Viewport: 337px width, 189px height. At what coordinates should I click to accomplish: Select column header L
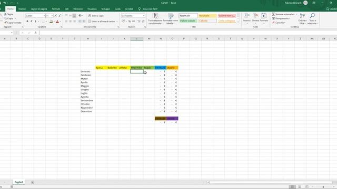(137, 38)
